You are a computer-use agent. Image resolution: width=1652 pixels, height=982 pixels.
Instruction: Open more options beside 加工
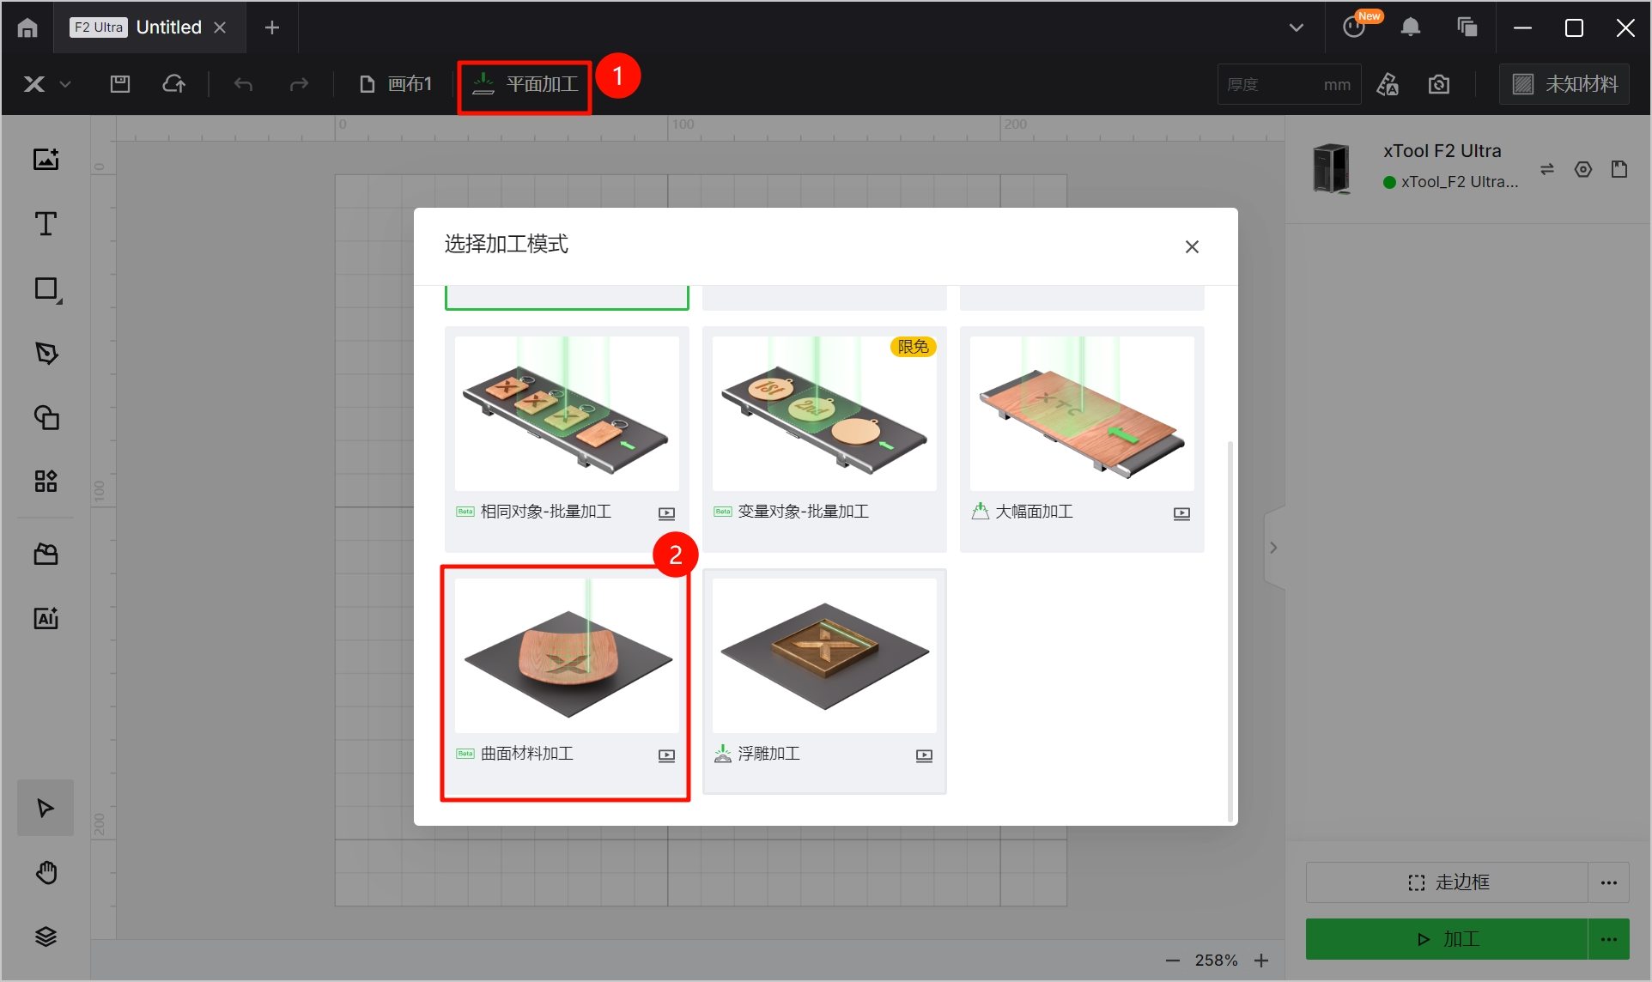click(1609, 939)
